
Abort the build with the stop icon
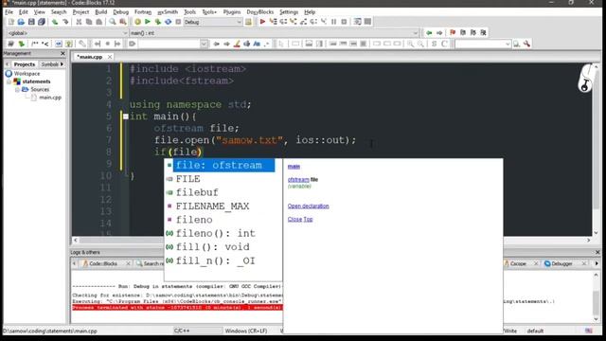(x=178, y=22)
